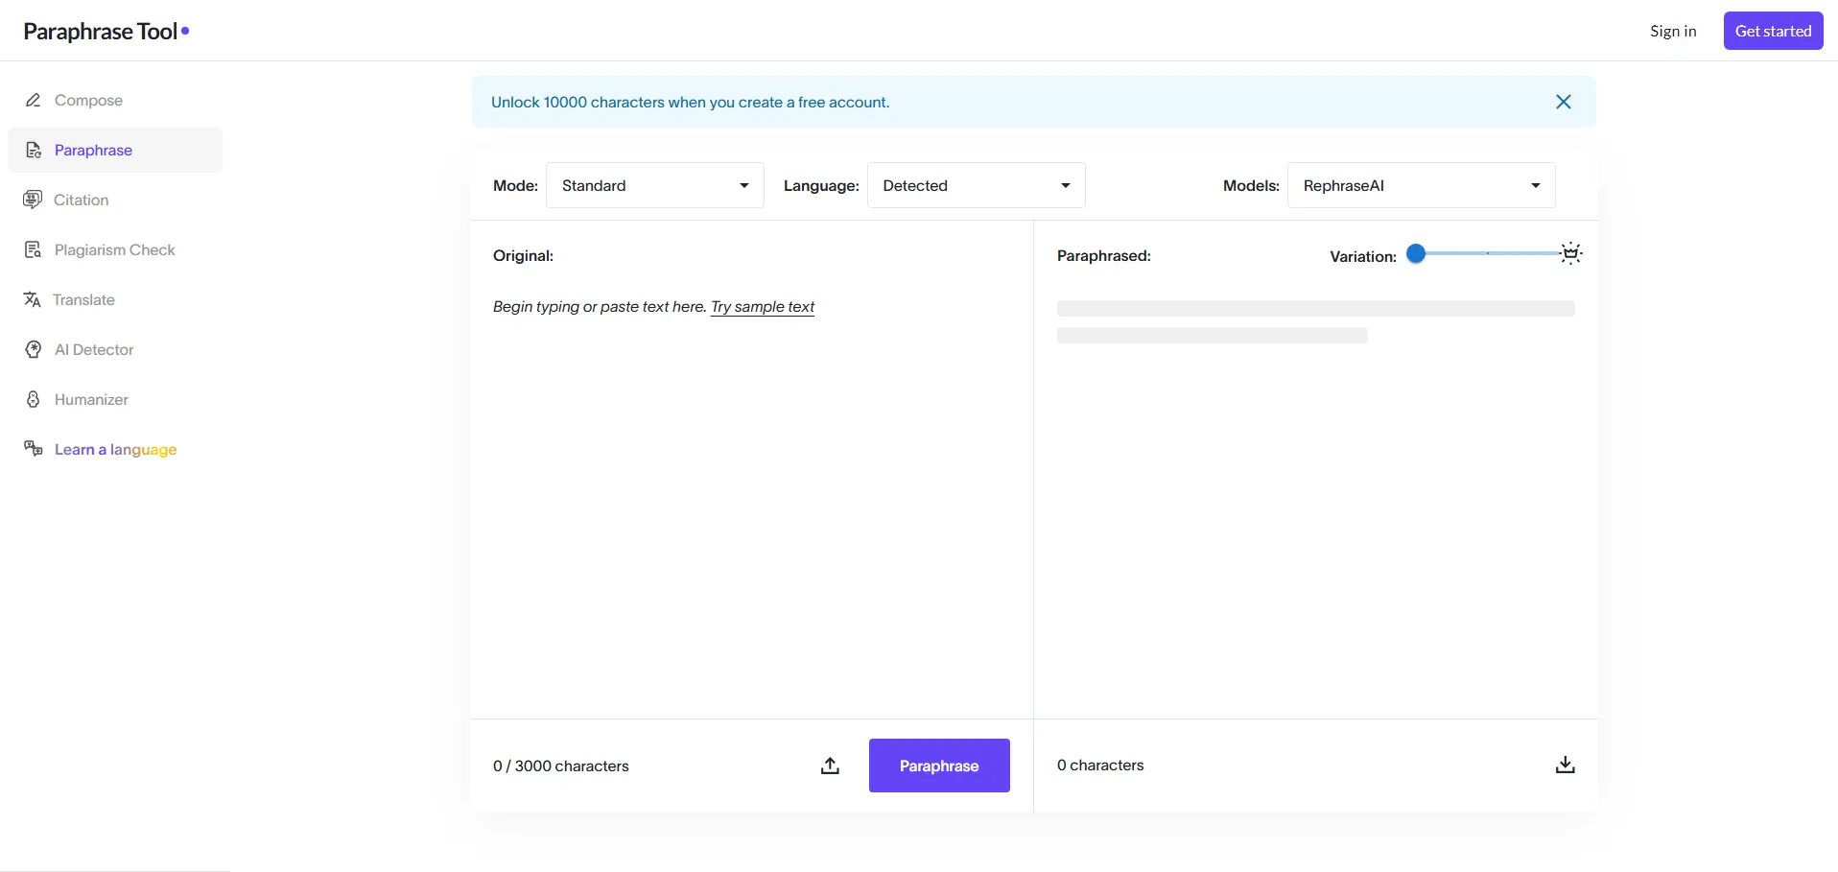The width and height of the screenshot is (1838, 872).
Task: Dismiss the unlock characters banner
Action: (1563, 102)
